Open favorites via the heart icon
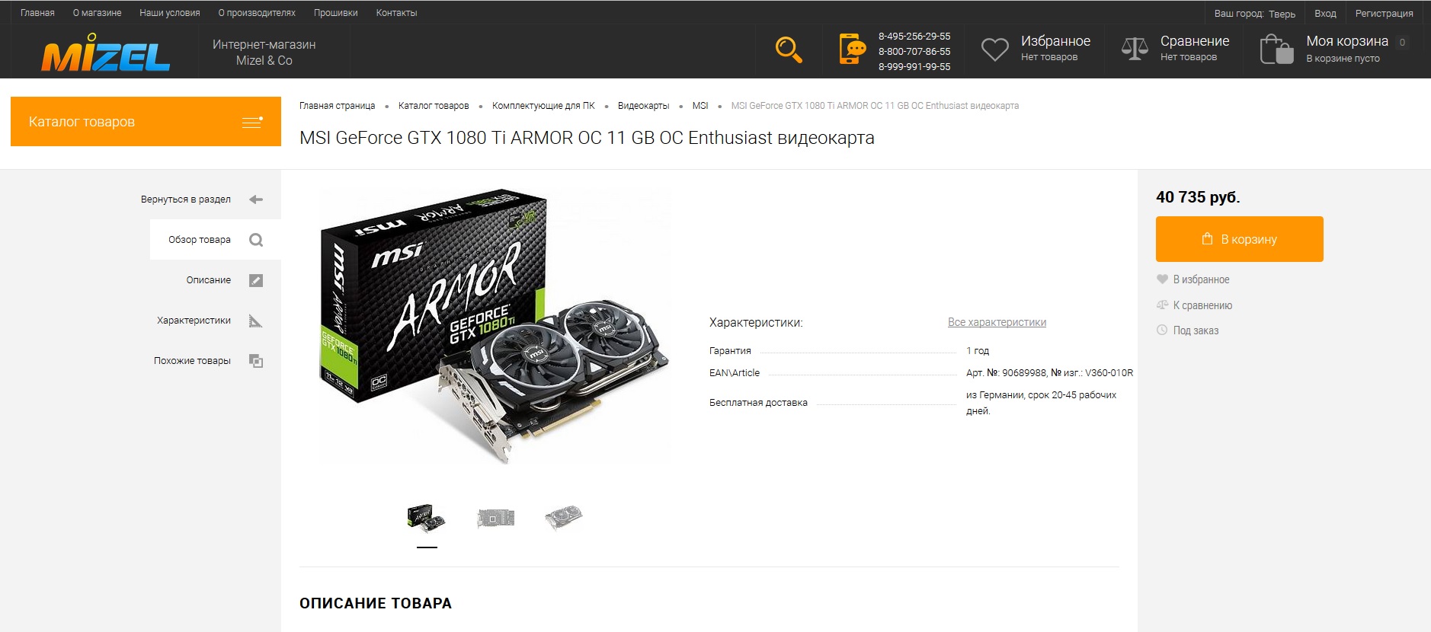 (994, 49)
